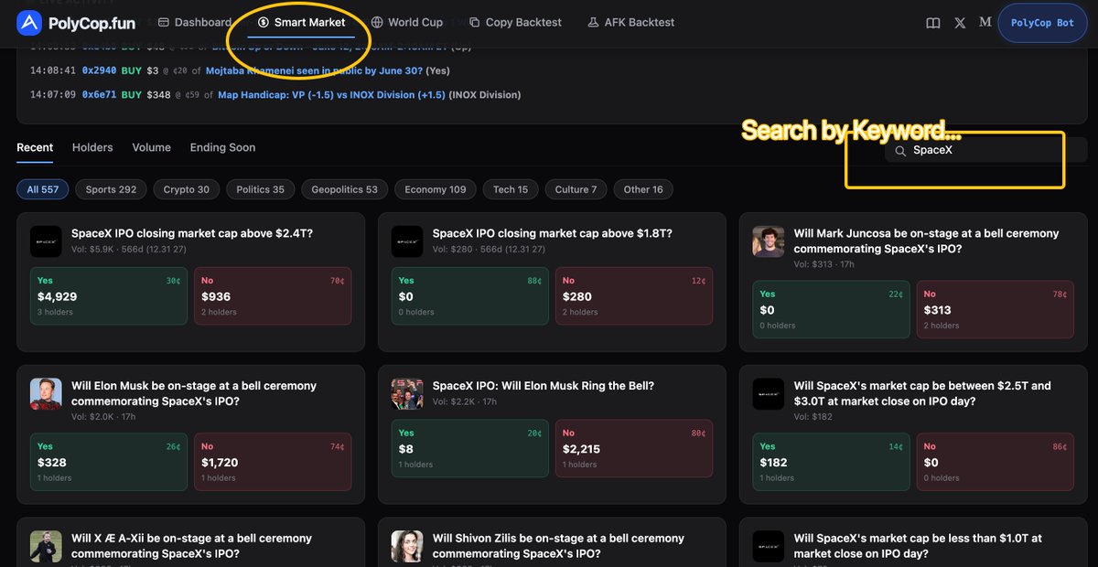Screen dimensions: 1098x567
Task: Click Elon Musk avatar on on-stage market
Action: pyautogui.click(x=46, y=394)
